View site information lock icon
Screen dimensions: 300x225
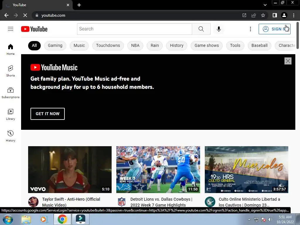[37, 15]
